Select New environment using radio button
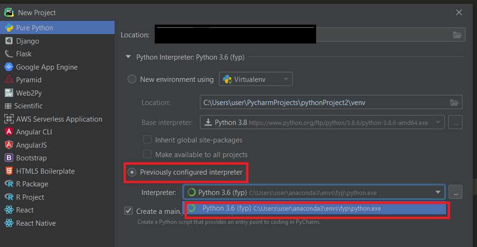 click(x=132, y=79)
